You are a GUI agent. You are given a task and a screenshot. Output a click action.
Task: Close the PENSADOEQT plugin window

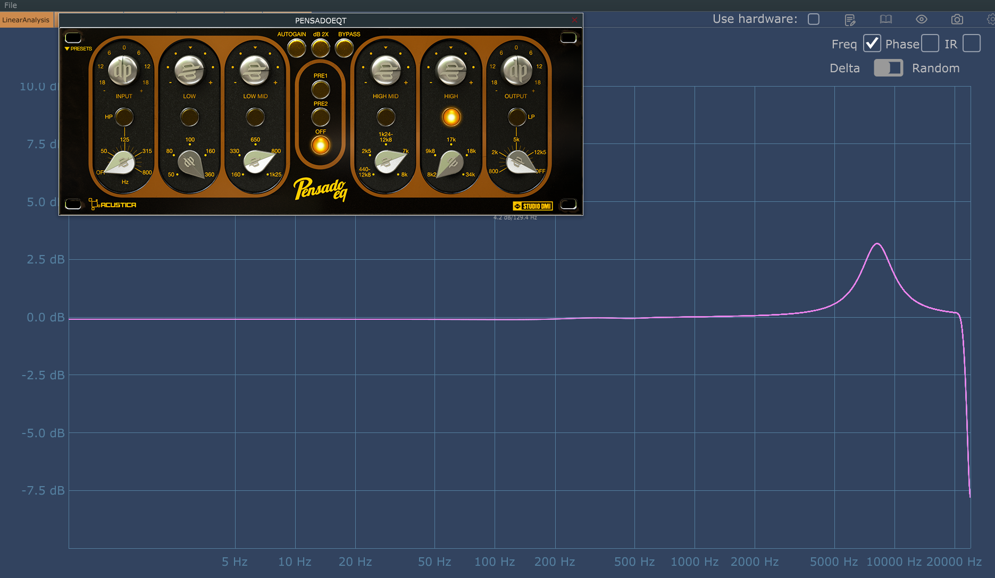click(x=574, y=20)
